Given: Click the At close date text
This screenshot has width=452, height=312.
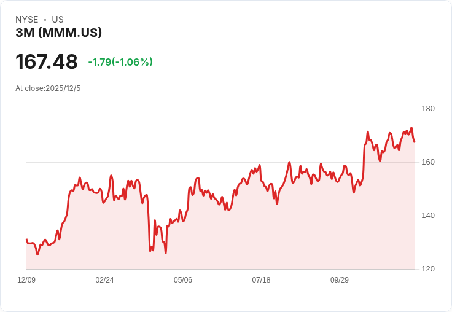Looking at the screenshot, I should pos(48,88).
